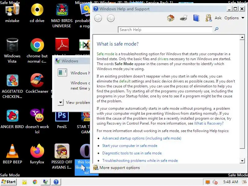
Task: Click the Forward arrow in Help window
Action: coord(111,18)
